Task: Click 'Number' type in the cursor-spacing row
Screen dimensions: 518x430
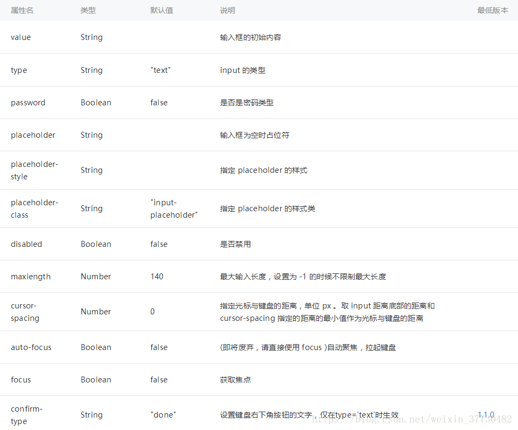Action: coord(96,312)
